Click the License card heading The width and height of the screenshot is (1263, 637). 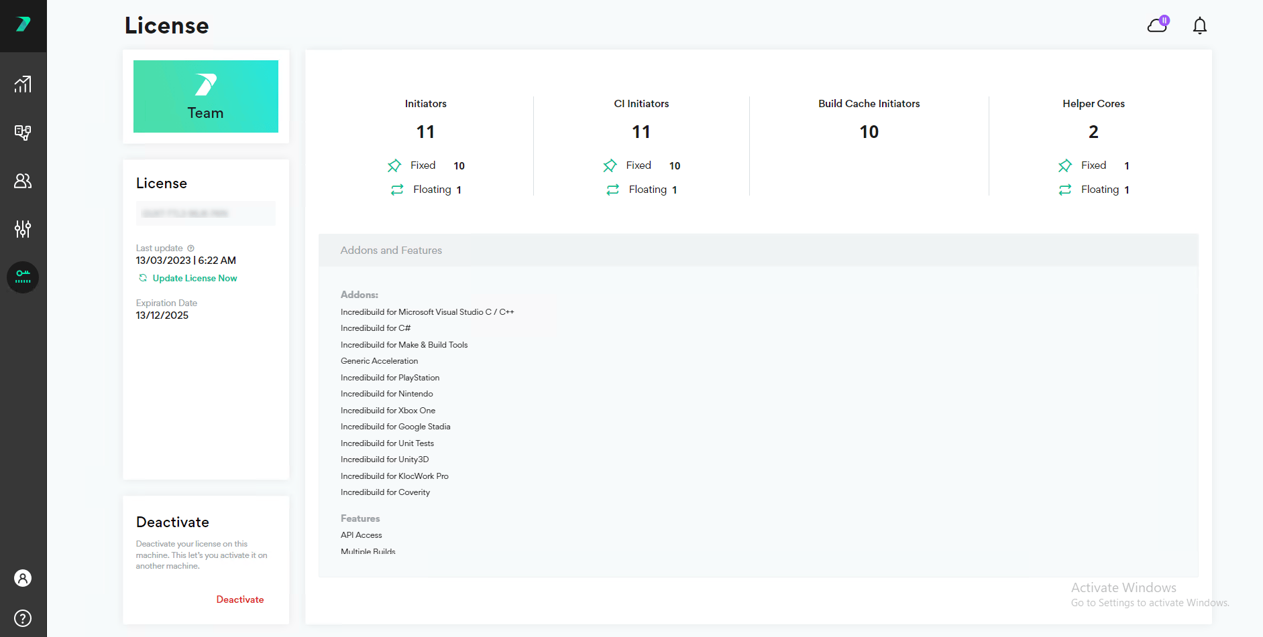click(162, 184)
